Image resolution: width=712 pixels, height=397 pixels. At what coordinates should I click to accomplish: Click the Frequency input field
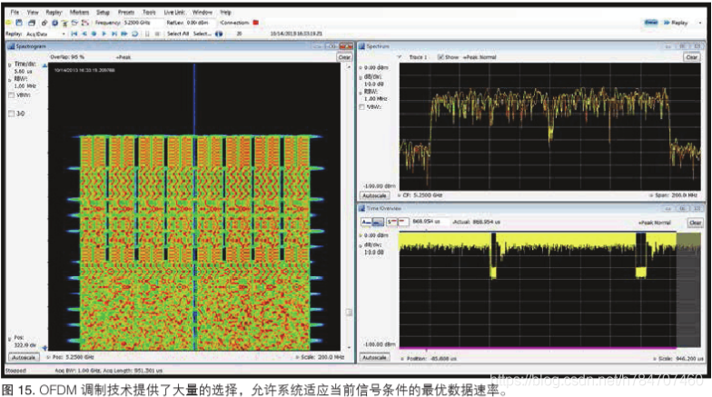[143, 23]
